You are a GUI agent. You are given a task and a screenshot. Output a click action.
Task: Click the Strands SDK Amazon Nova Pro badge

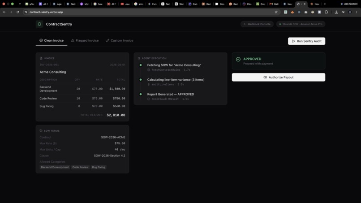click(x=301, y=24)
